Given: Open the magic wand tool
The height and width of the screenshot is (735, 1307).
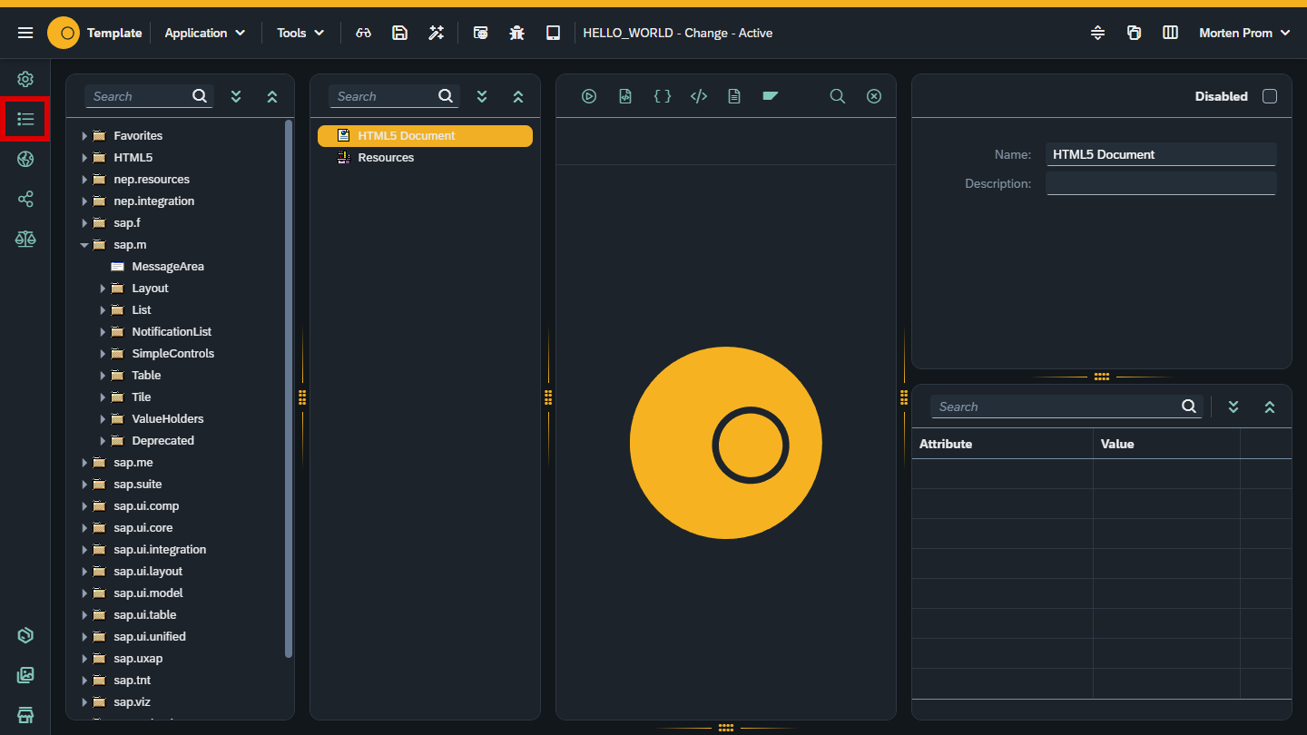Looking at the screenshot, I should click(437, 33).
